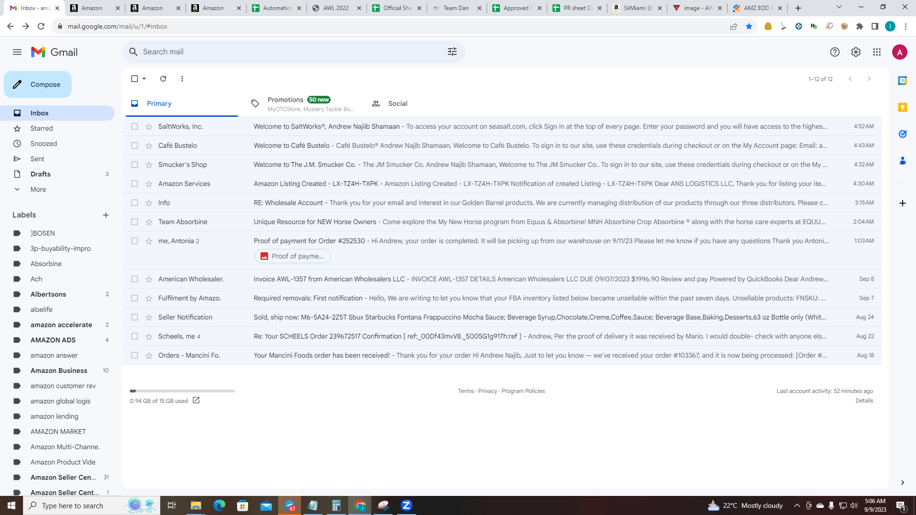The height and width of the screenshot is (515, 916).
Task: Show hidden system tray icons
Action: (797, 505)
